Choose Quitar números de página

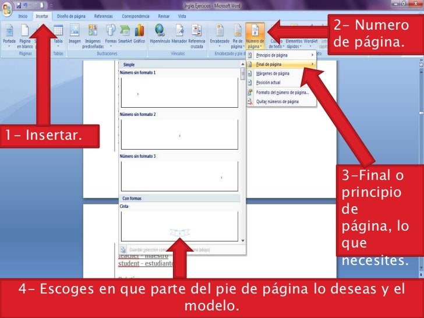pos(281,102)
